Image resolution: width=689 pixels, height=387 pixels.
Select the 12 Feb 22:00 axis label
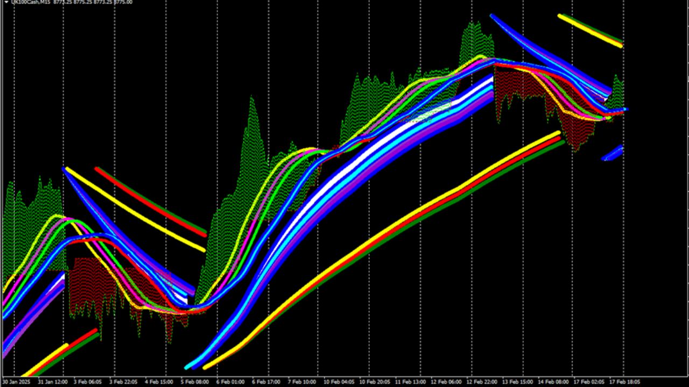tap(482, 382)
